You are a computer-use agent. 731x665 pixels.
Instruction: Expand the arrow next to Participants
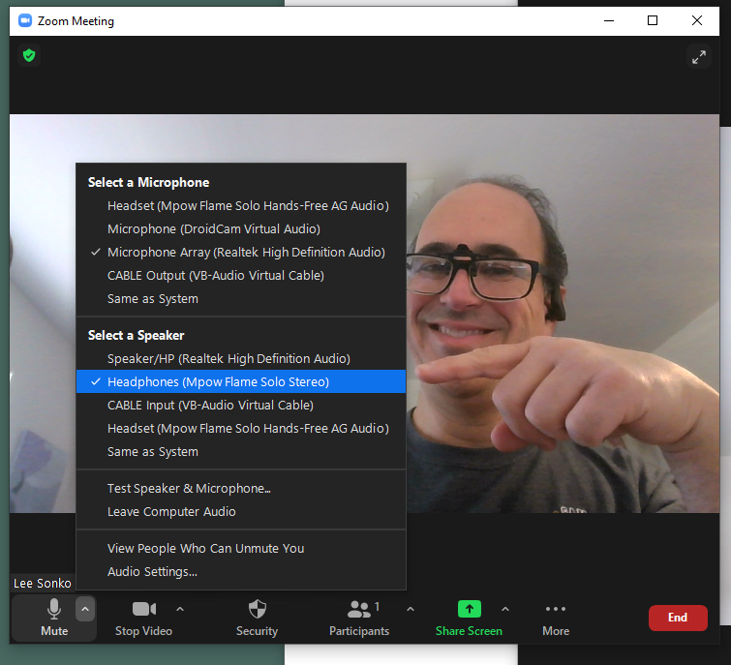point(411,609)
